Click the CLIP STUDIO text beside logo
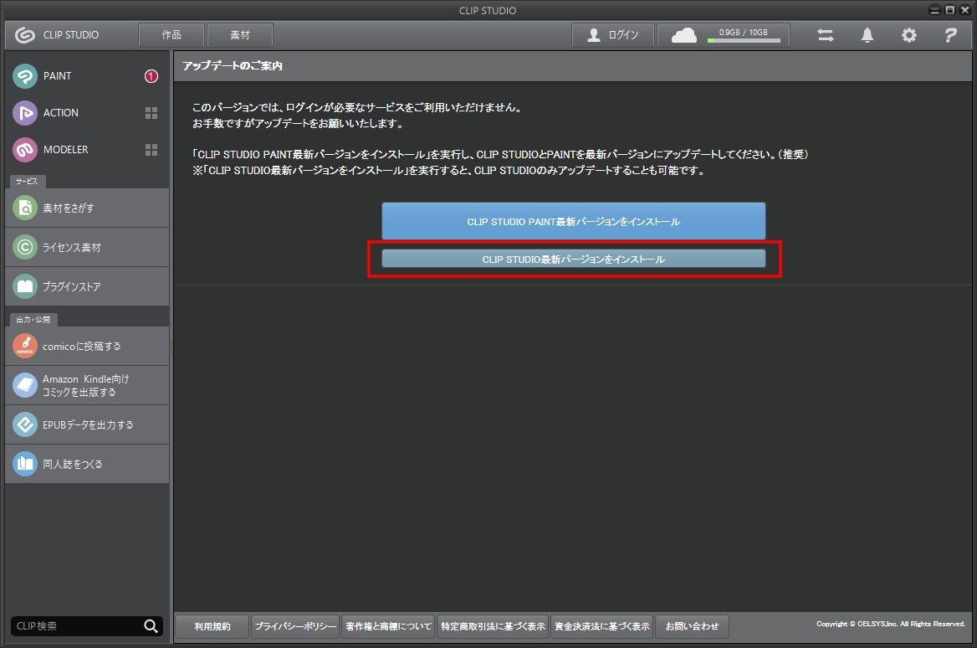The width and height of the screenshot is (977, 648). point(71,35)
